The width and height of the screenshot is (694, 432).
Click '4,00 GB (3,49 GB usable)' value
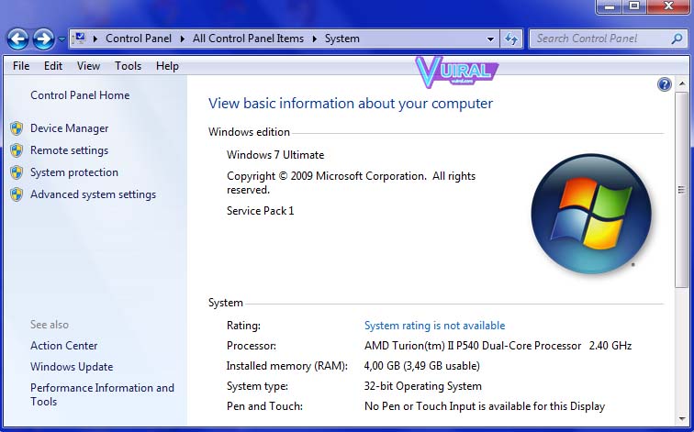tap(421, 366)
